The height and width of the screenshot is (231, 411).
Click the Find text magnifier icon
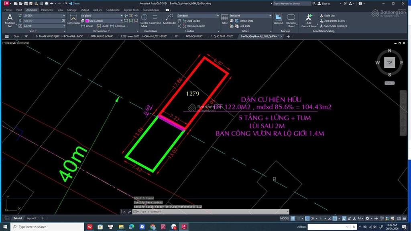[63, 21]
